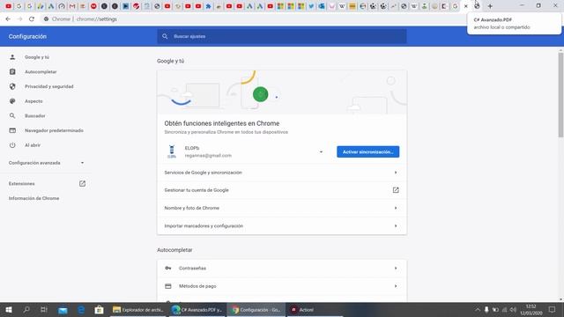This screenshot has height=317, width=564.
Task: Click the ELOPb profile avatar
Action: [172, 151]
